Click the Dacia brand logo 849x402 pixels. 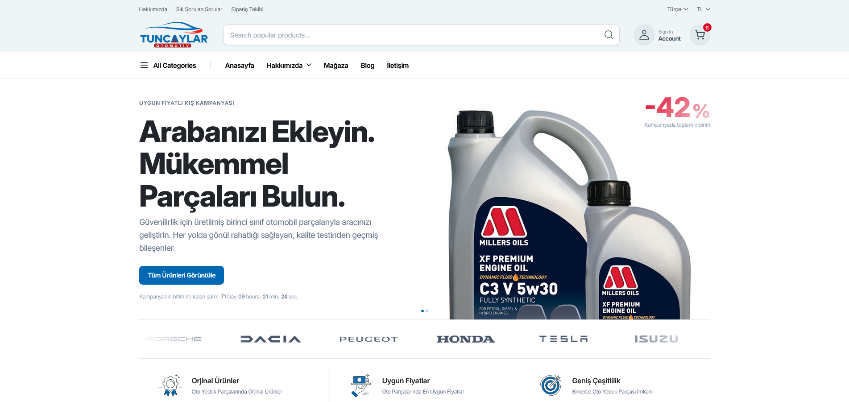271,339
